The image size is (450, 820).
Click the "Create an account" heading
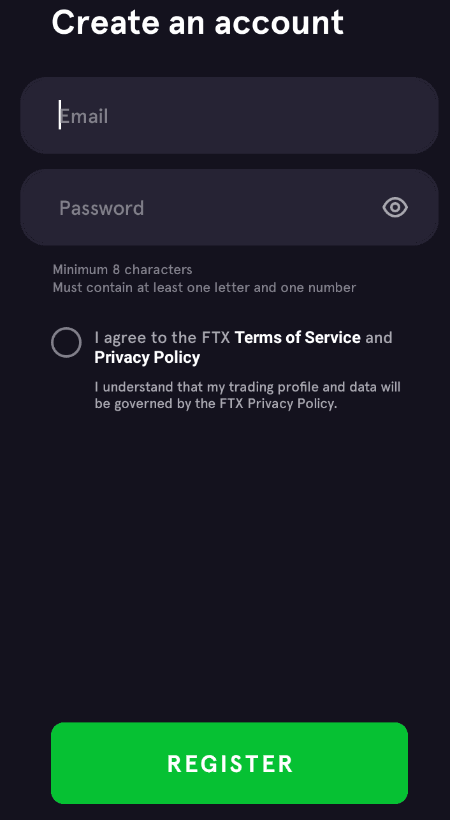tap(198, 22)
